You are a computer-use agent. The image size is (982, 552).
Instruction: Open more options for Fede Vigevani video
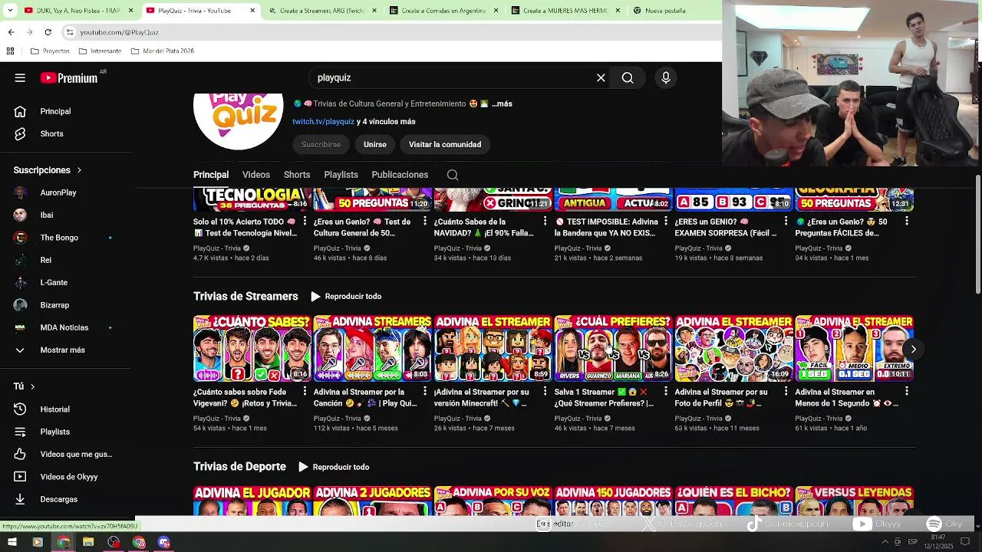point(305,391)
